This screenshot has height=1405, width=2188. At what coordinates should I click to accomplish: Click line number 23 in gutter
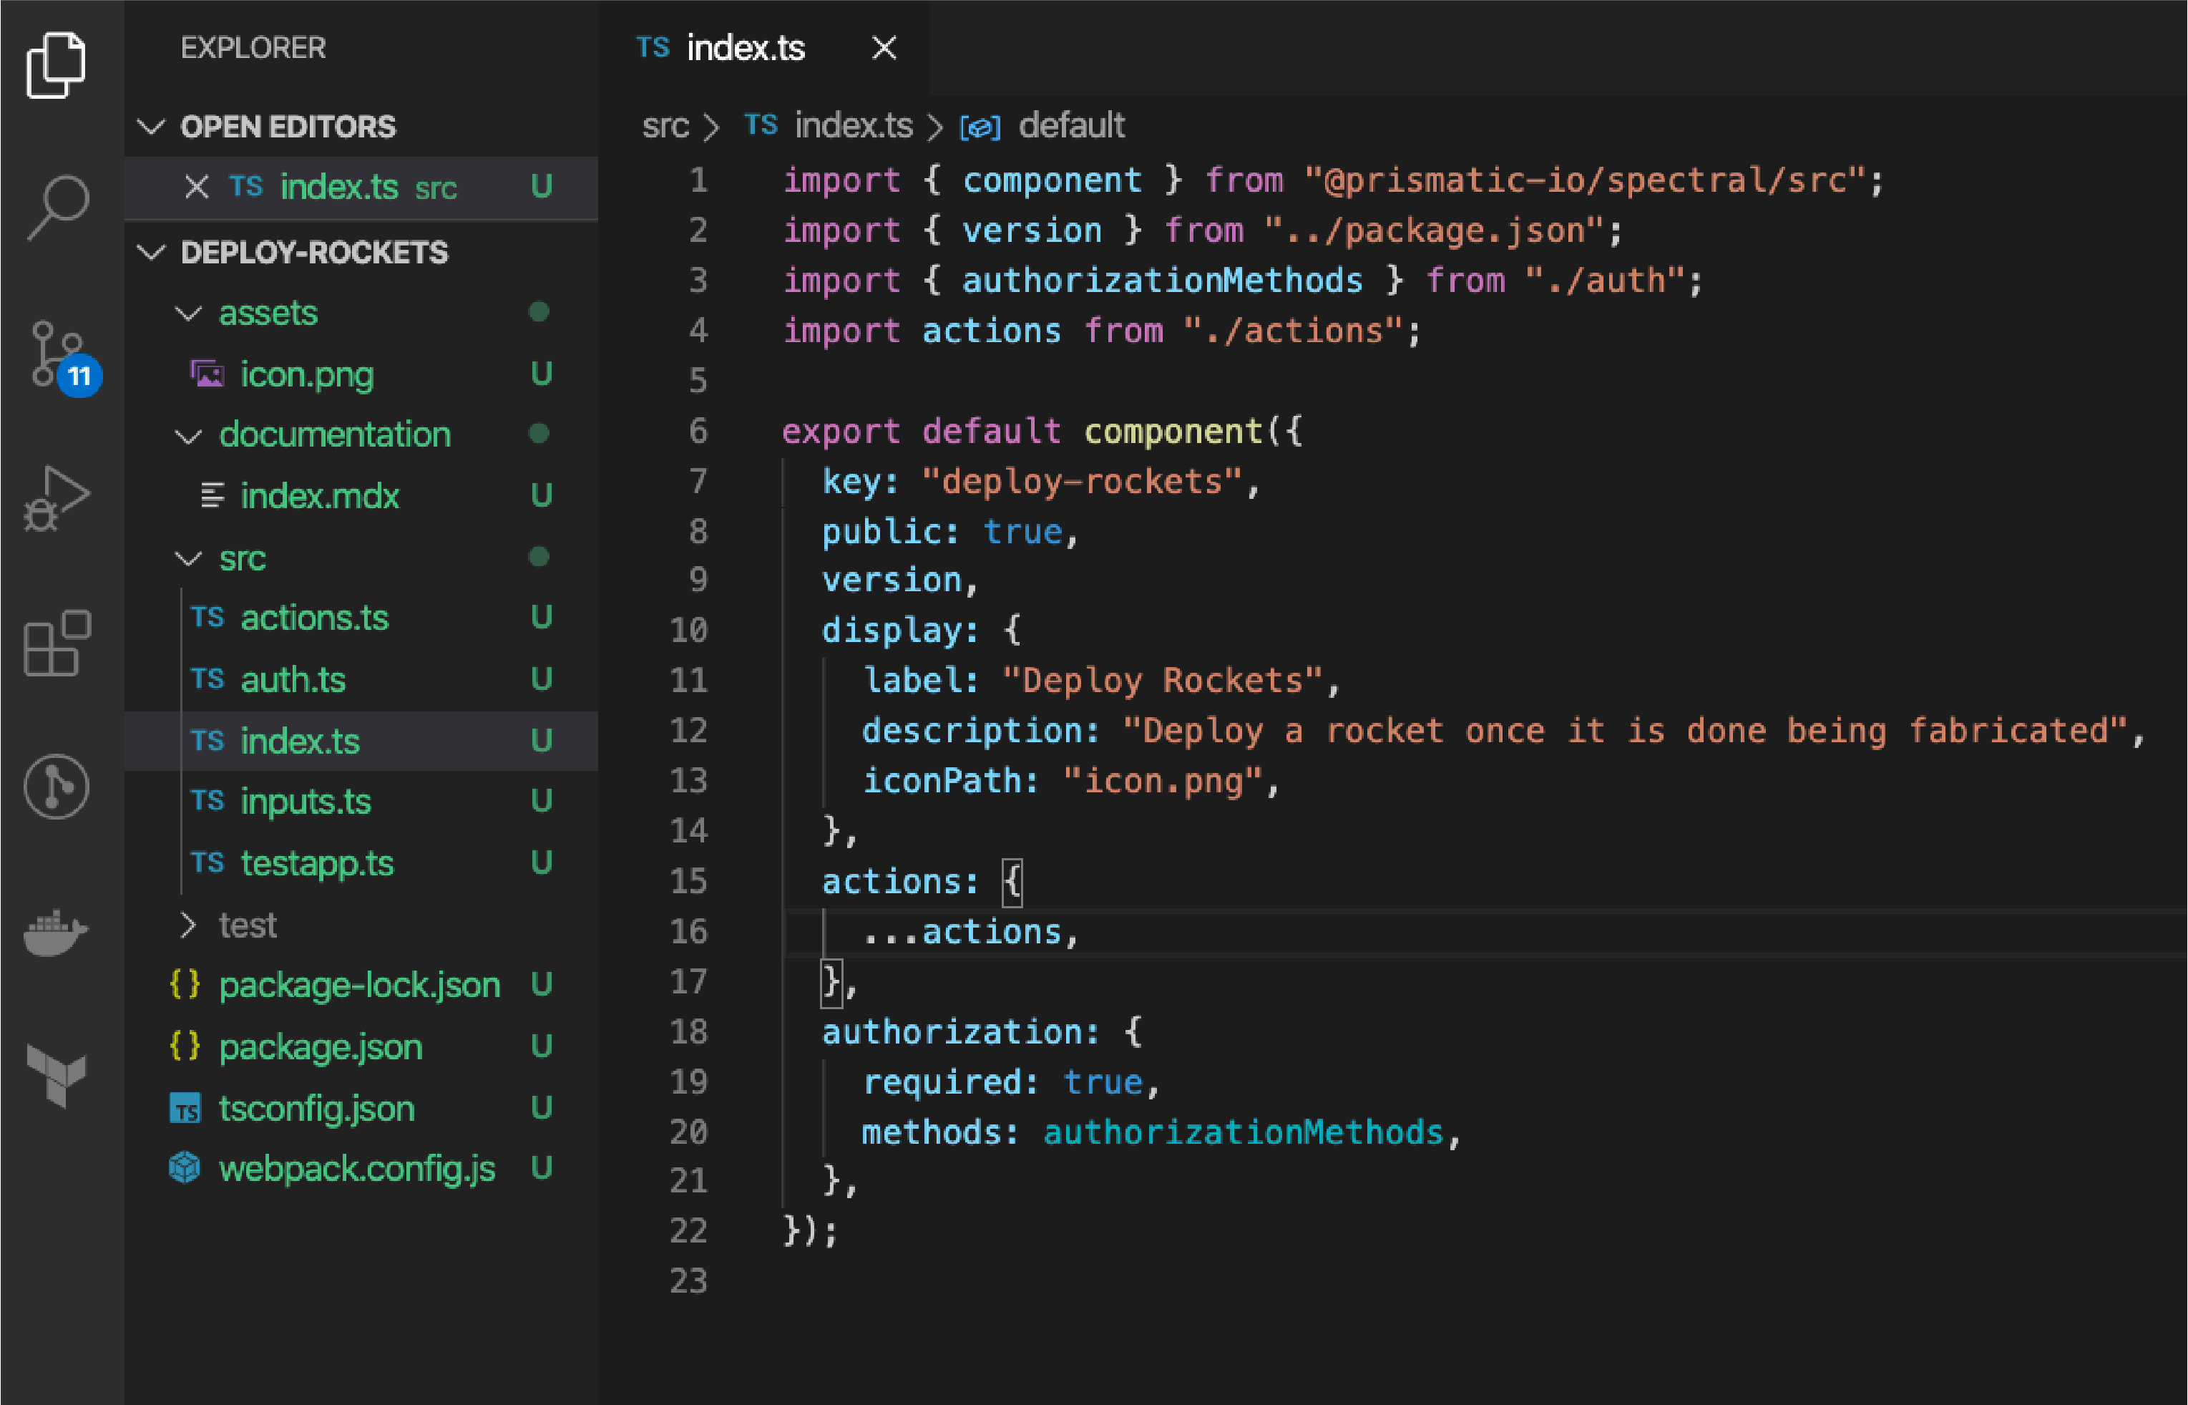coord(688,1281)
